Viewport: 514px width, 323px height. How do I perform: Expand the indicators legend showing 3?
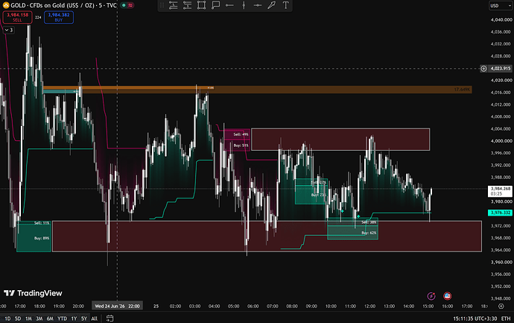[x=8, y=30]
